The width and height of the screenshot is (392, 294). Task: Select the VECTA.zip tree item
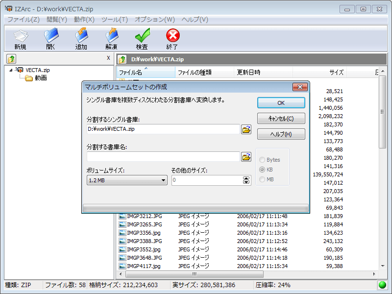point(38,70)
